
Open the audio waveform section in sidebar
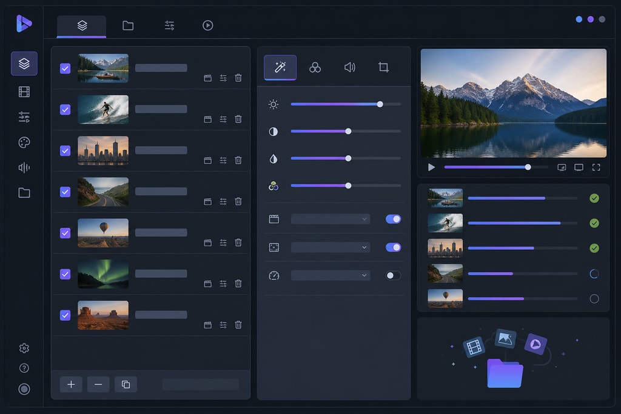click(24, 168)
